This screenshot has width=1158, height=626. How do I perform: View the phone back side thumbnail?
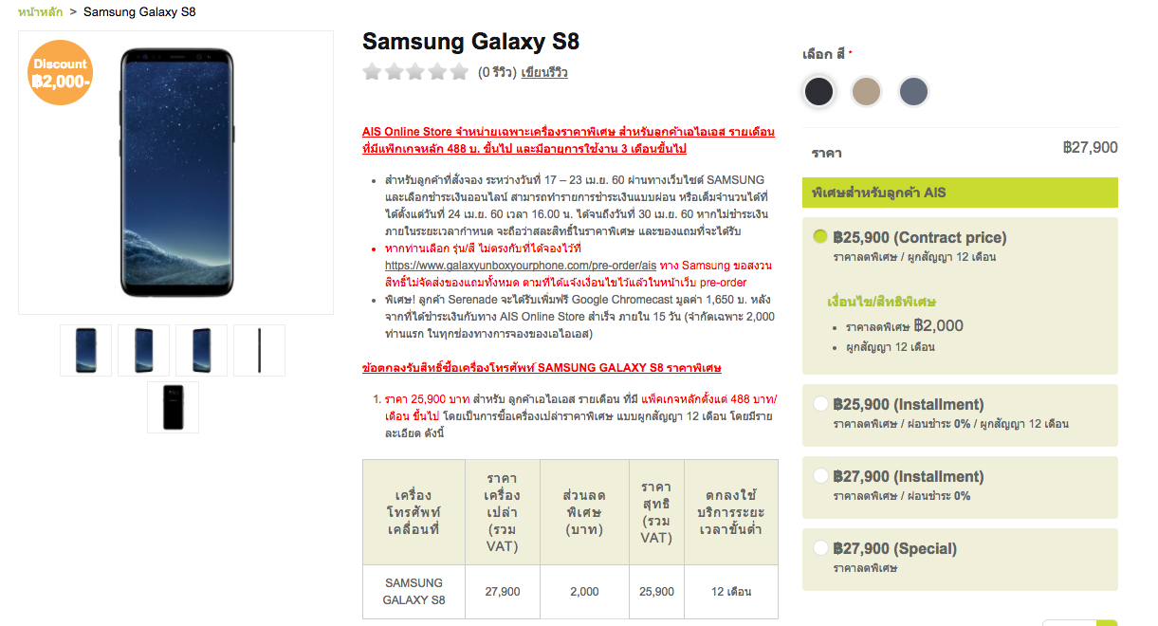pyautogui.click(x=174, y=407)
